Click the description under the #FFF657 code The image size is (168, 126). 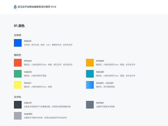click(38, 87)
